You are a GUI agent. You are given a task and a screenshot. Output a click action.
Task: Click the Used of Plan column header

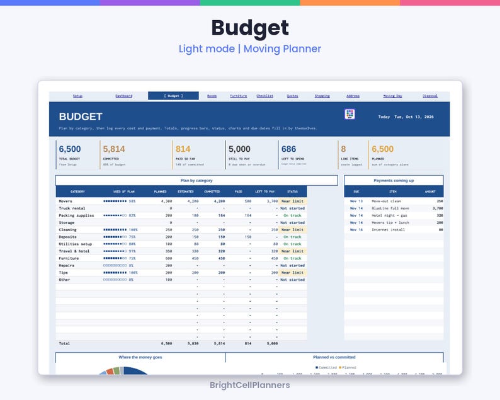(x=123, y=191)
